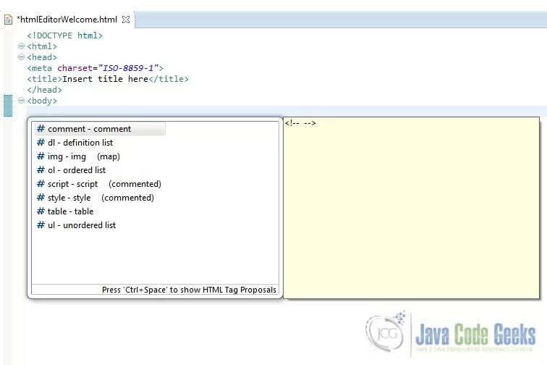Image resolution: width=547 pixels, height=365 pixels.
Task: Click the '<!-- -->' preview text
Action: click(x=300, y=123)
